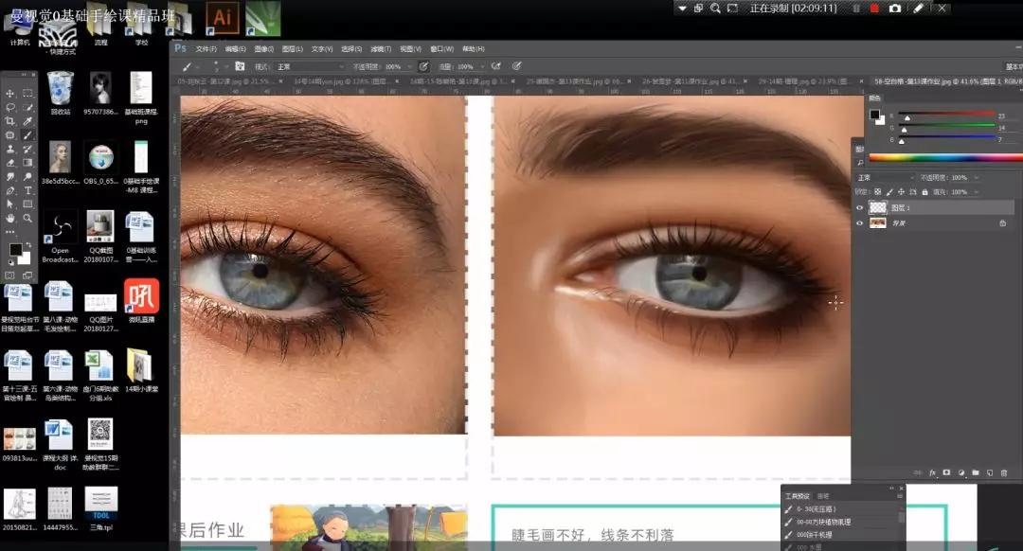Create a new layer group folder
Screen dimensions: 1023x551
976,472
